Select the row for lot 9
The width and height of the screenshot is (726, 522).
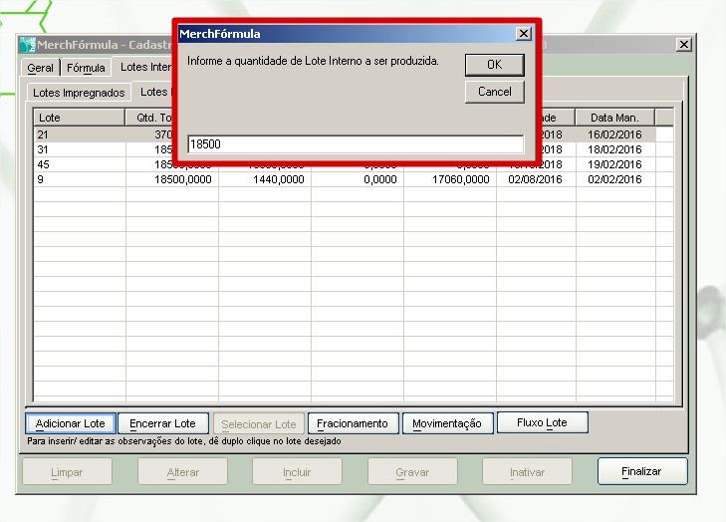click(x=79, y=180)
